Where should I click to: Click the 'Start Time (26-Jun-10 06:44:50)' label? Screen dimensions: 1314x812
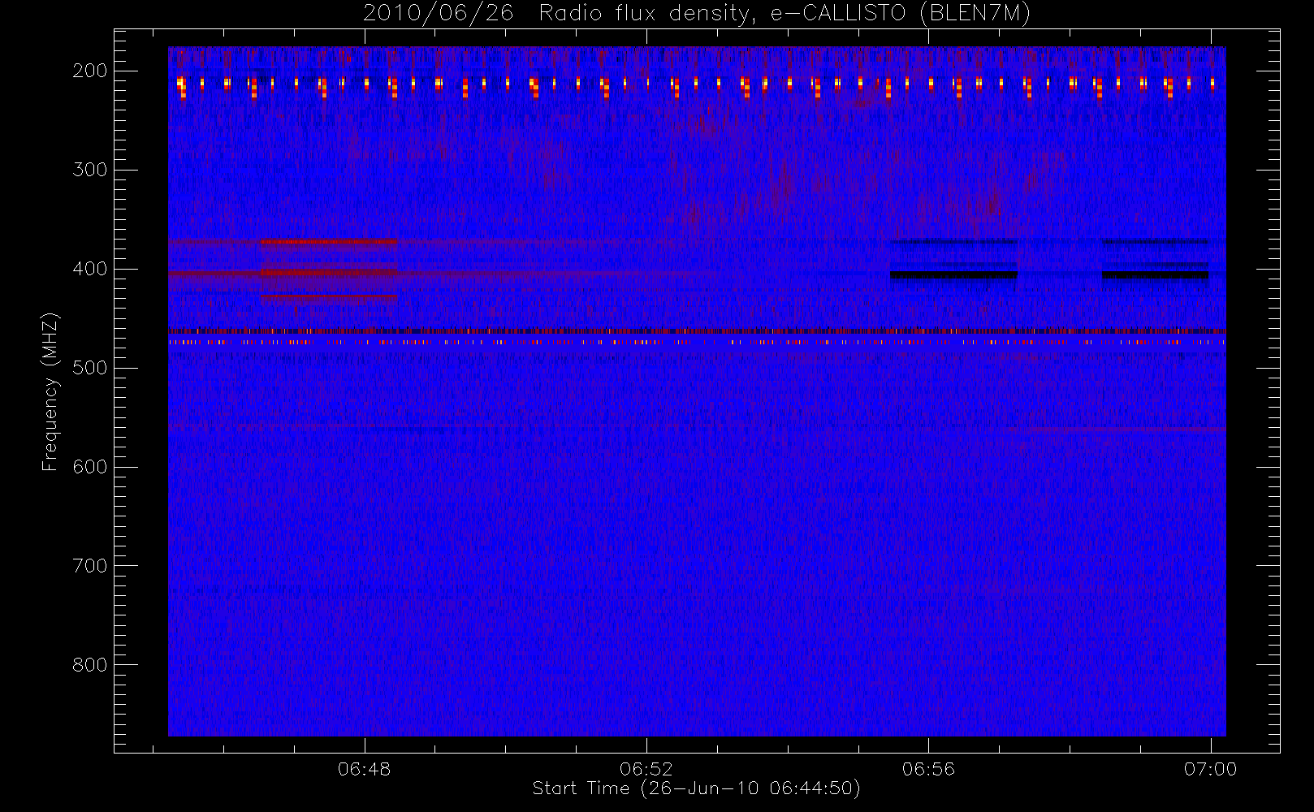(696, 788)
